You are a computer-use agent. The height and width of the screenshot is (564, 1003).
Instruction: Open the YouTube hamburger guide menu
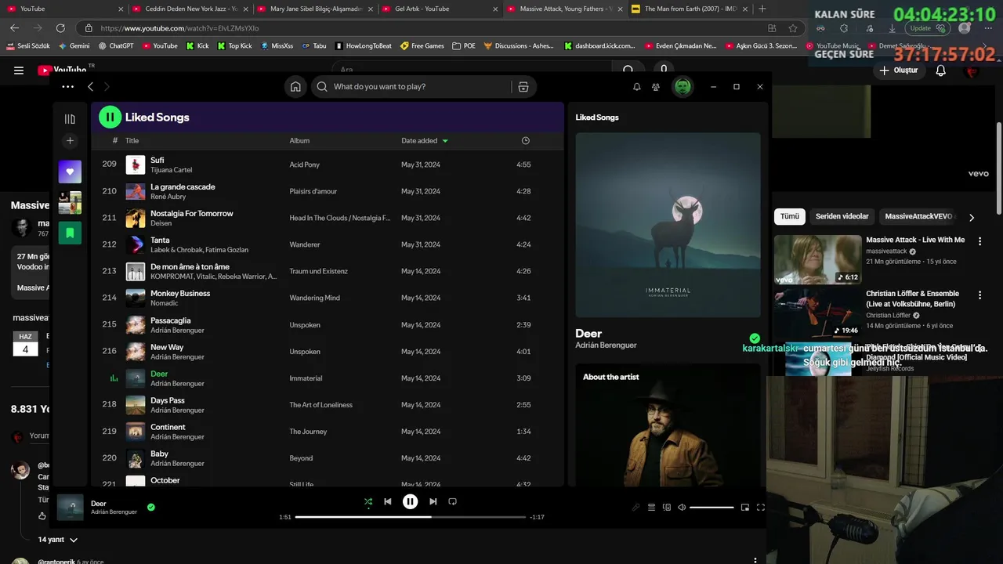click(19, 70)
